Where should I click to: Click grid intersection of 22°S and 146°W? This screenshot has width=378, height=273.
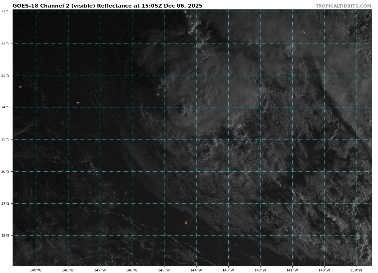click(x=132, y=43)
